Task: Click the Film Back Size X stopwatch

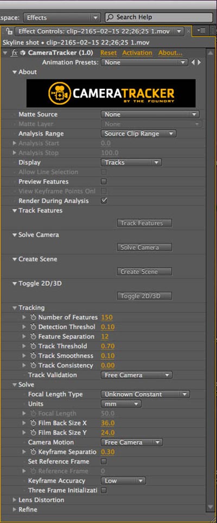Action: pyautogui.click(x=33, y=423)
